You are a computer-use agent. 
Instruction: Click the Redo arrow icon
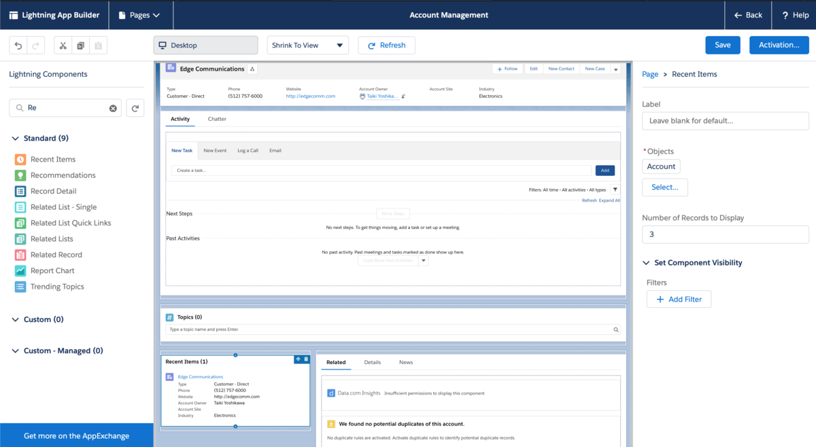click(36, 46)
